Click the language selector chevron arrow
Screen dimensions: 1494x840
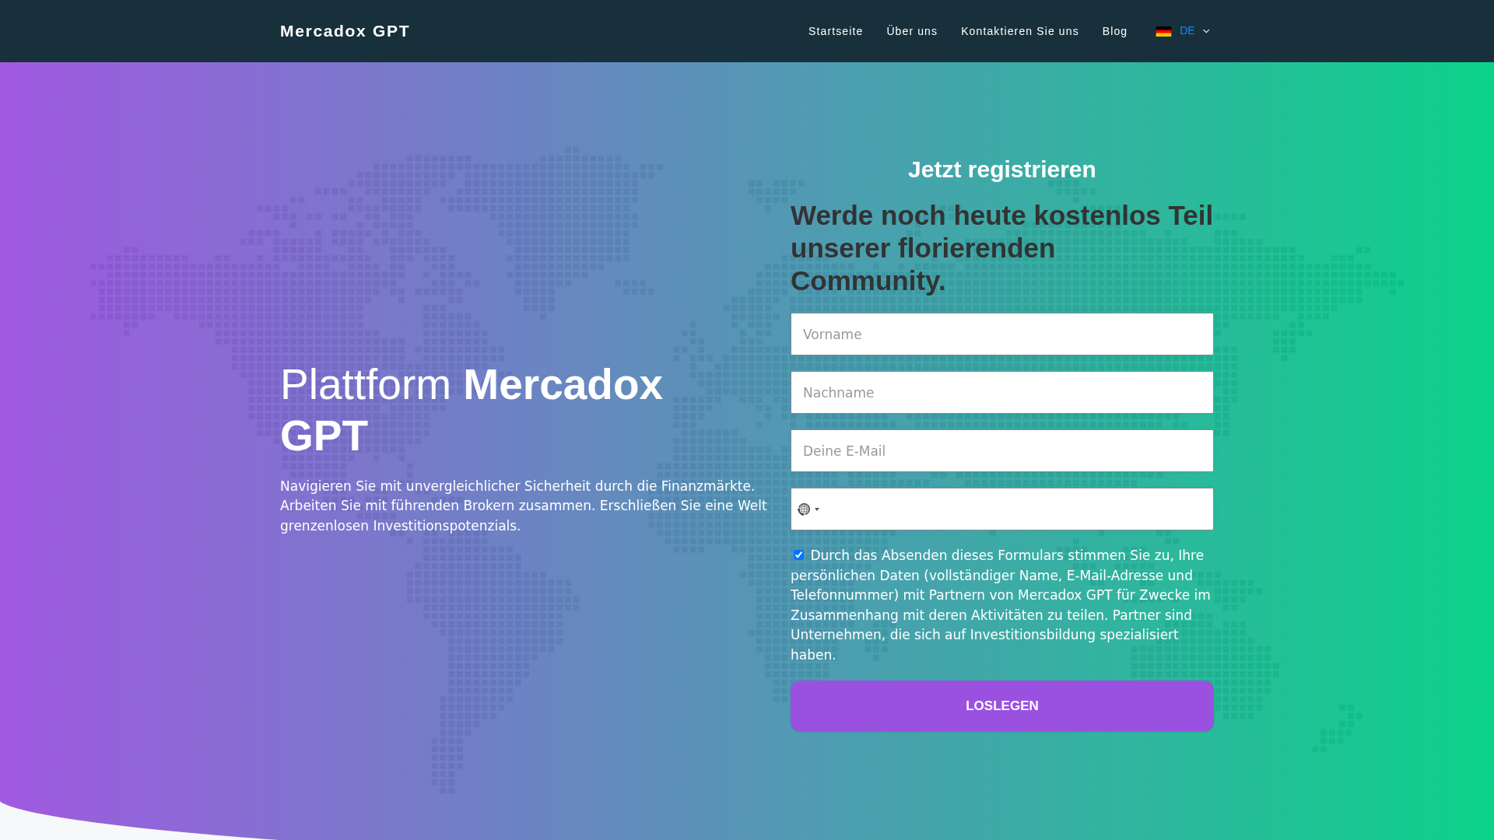coord(1206,31)
